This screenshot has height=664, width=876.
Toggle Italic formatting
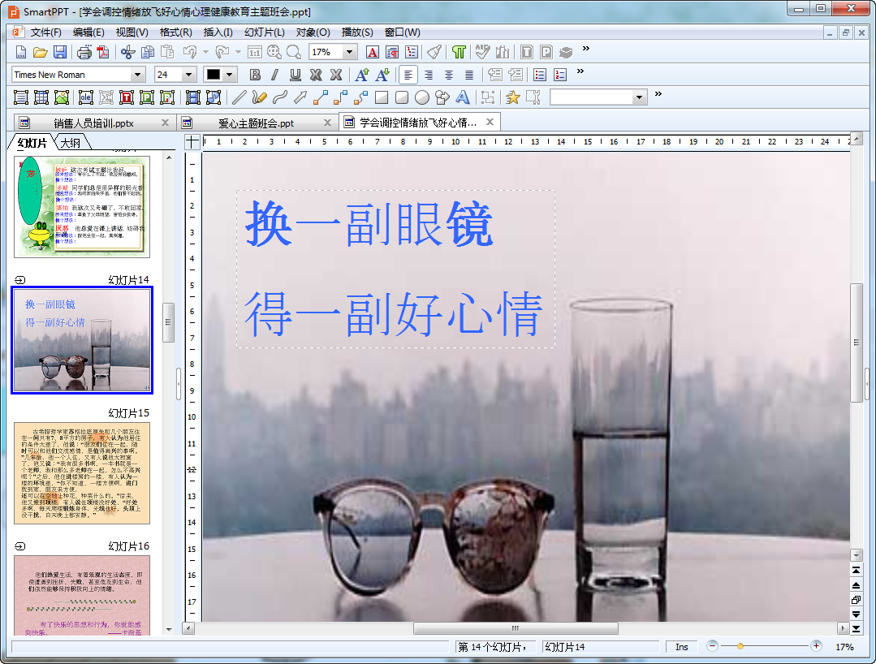(x=275, y=75)
